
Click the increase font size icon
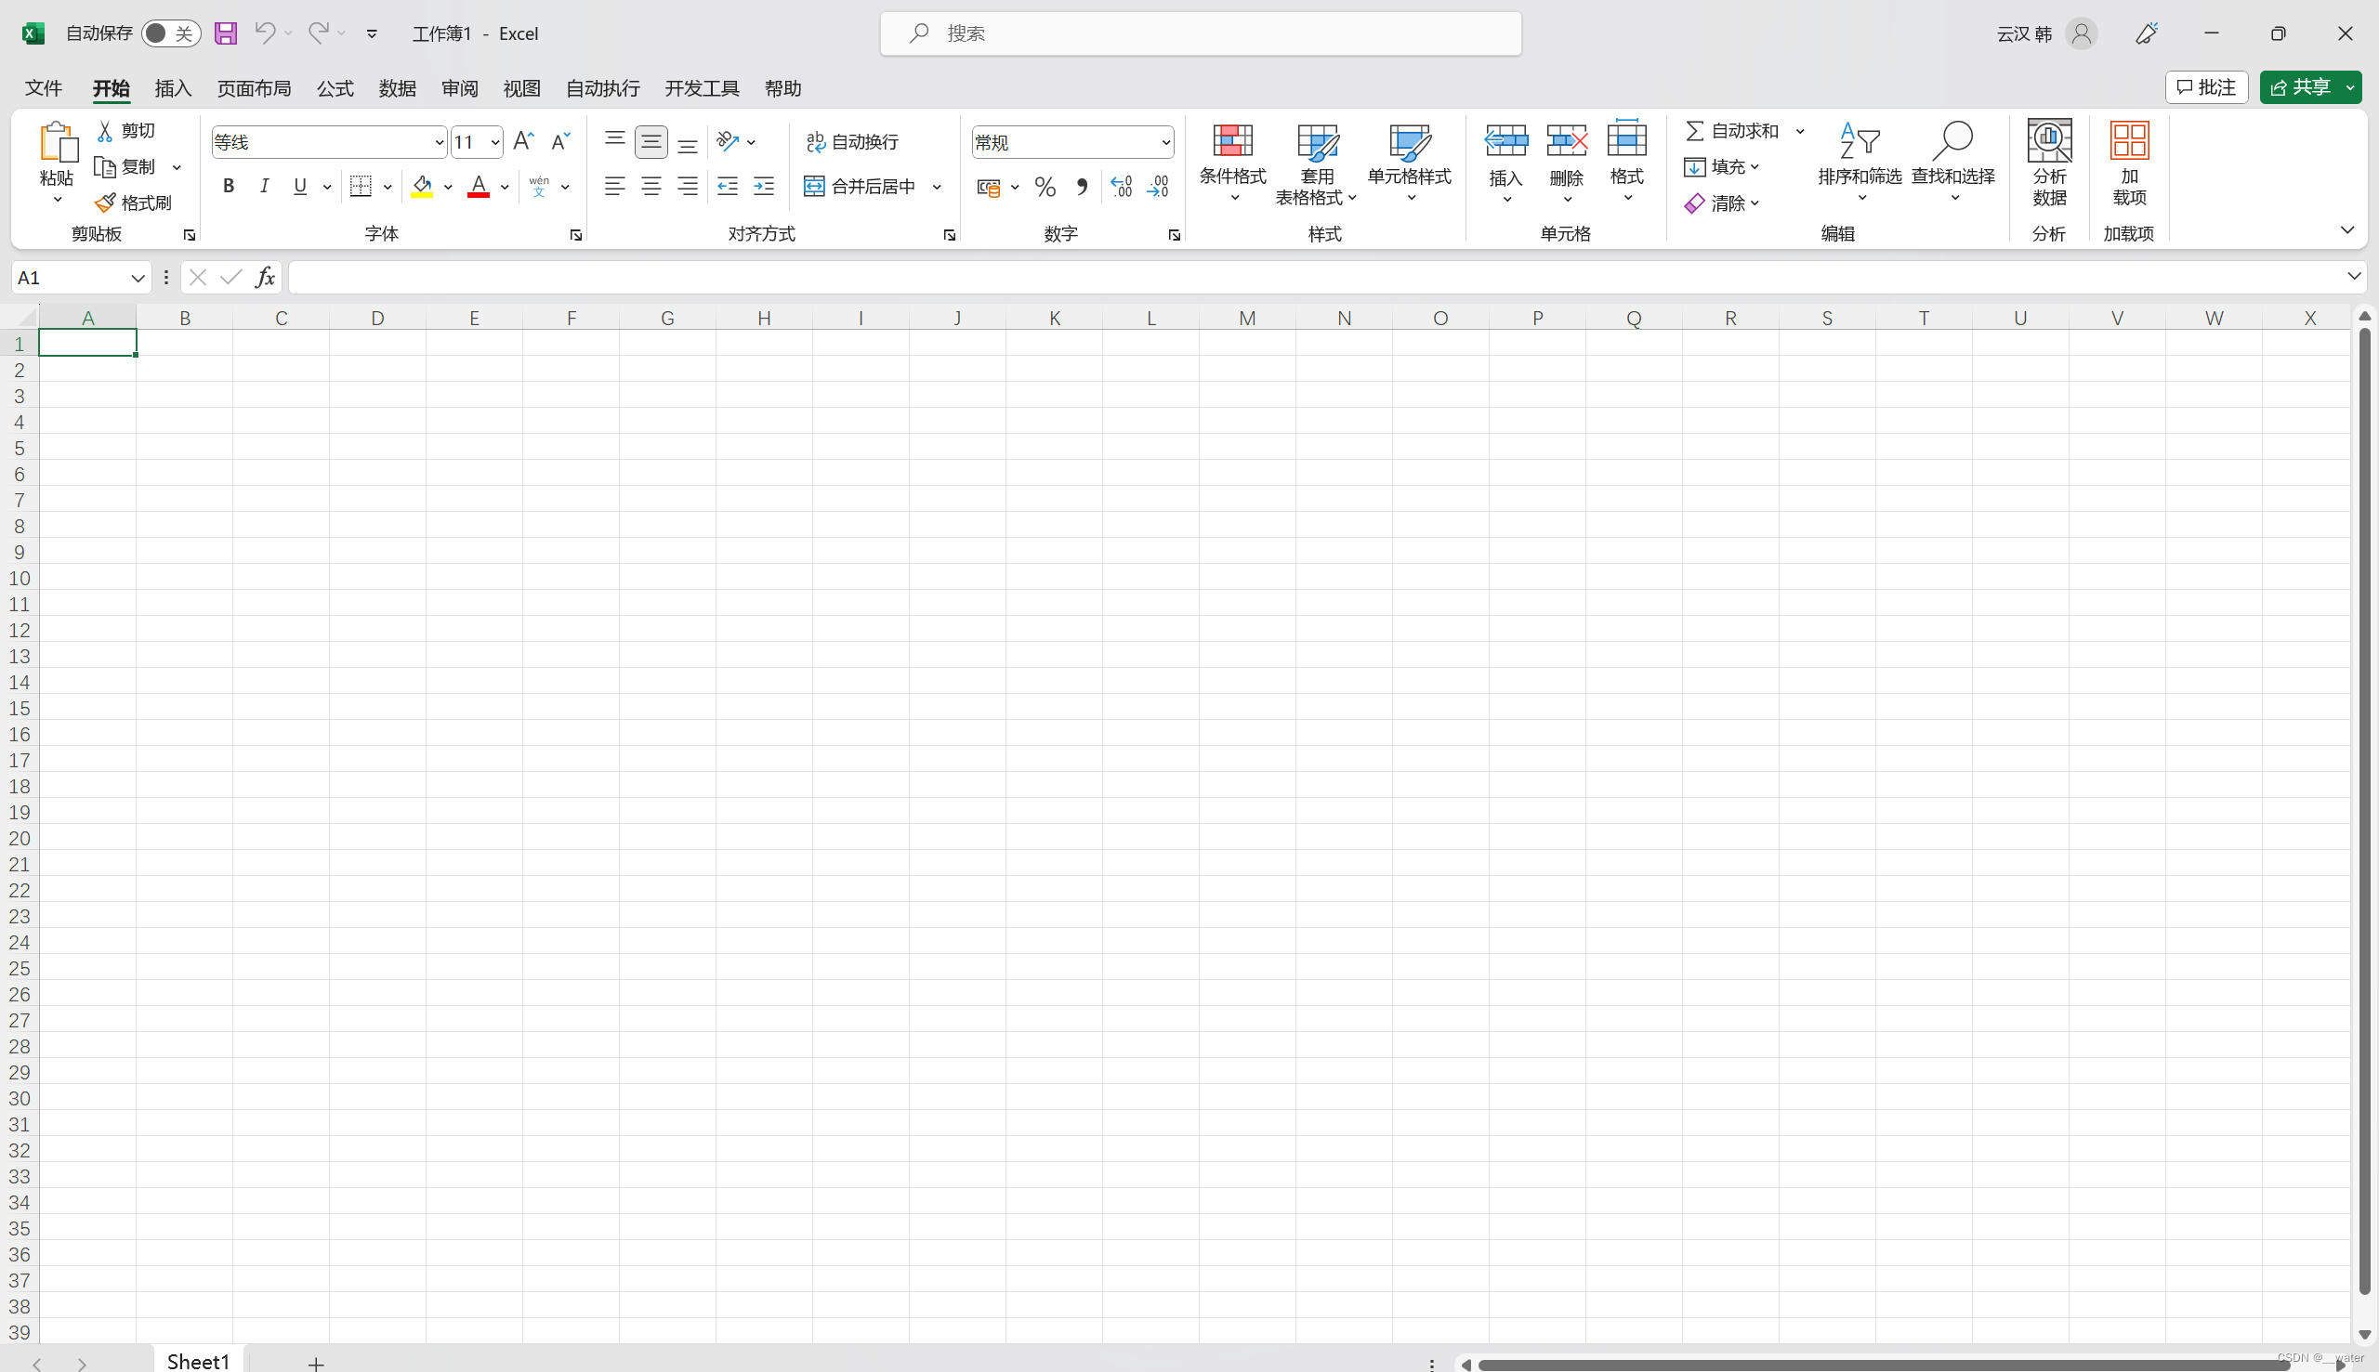524,142
